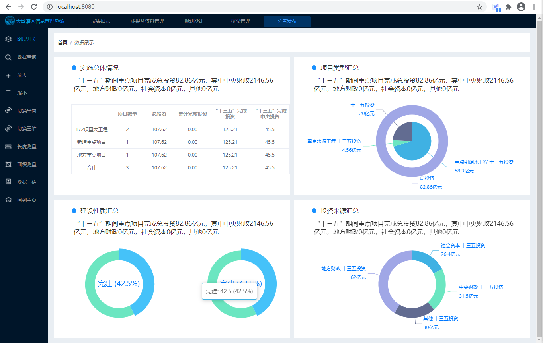Click the 累计完成投资 column header
The height and width of the screenshot is (343, 543).
pyautogui.click(x=193, y=114)
